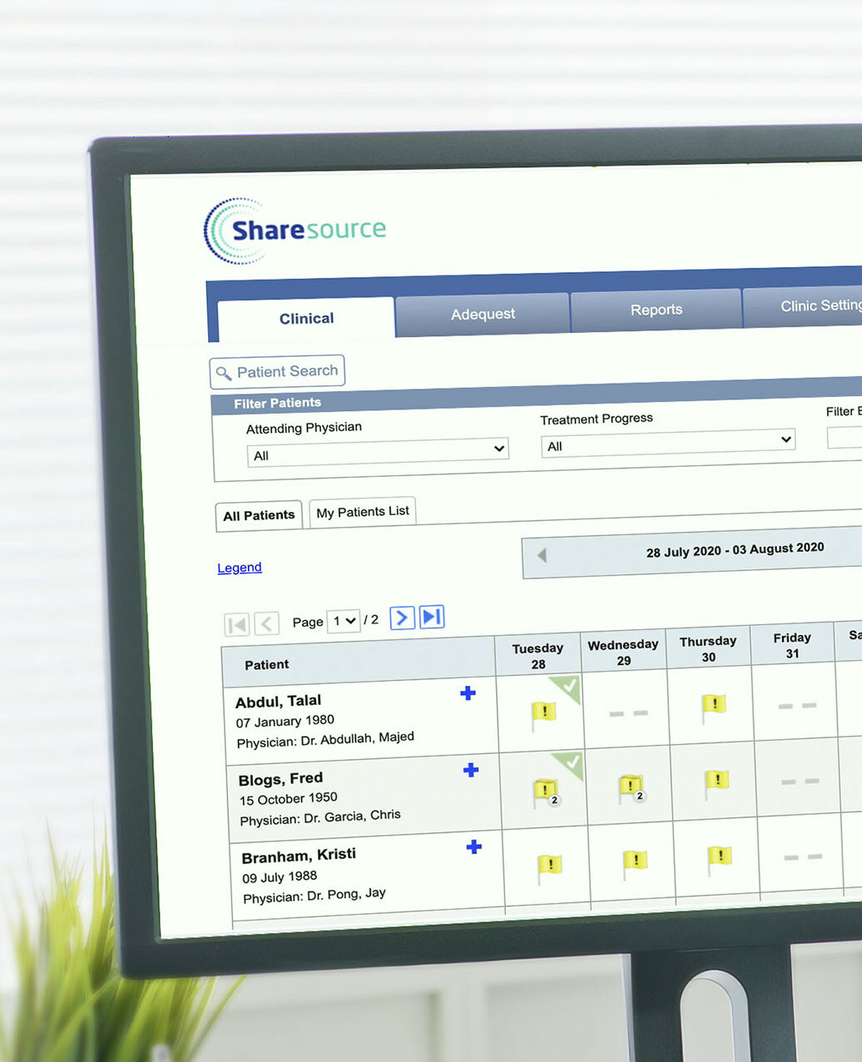
Task: Open Abdul Talal's Thursday 30 flag
Action: click(x=713, y=706)
